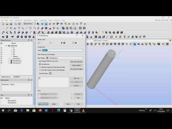
Task: Click the group Name text field
Action: pos(62,50)
